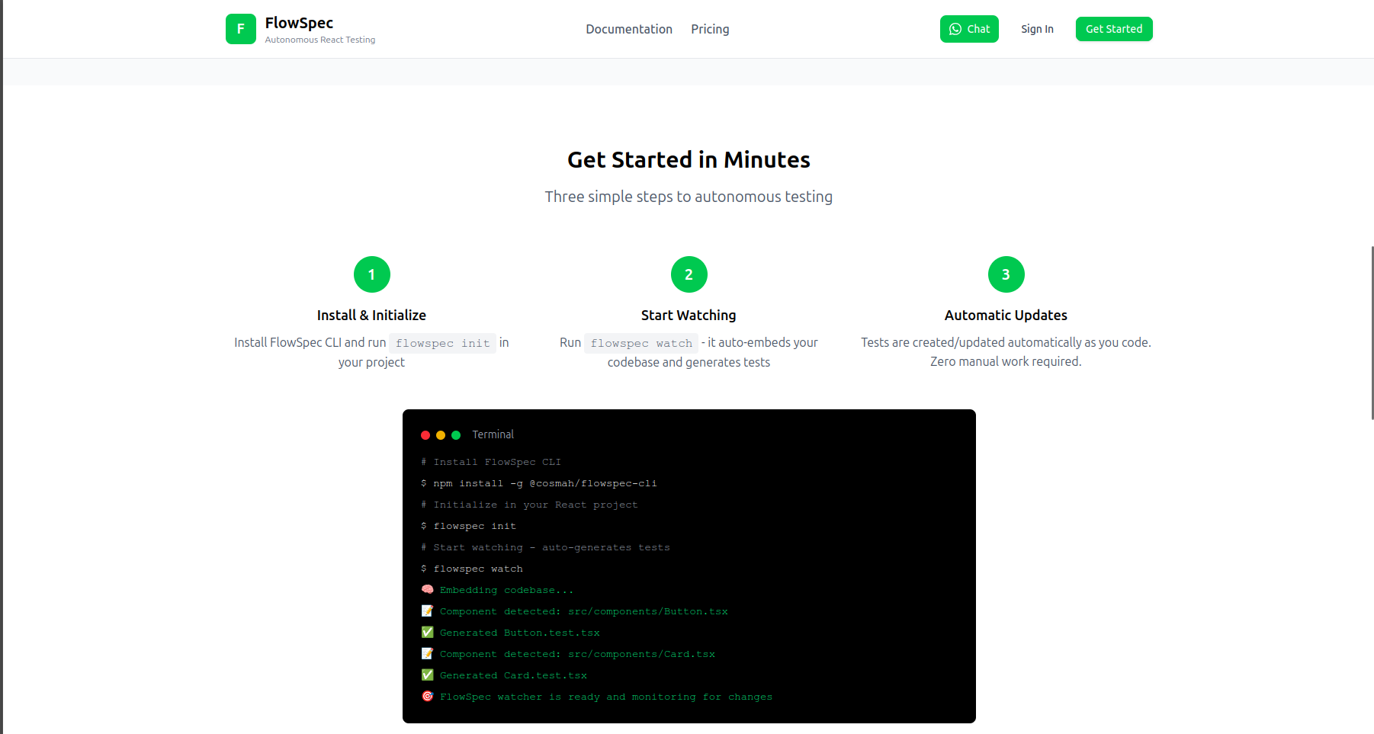Click the 'npm install -g @cosmah/flowspec-cli' line
Viewport: 1374px width, 734px height.
click(x=539, y=483)
